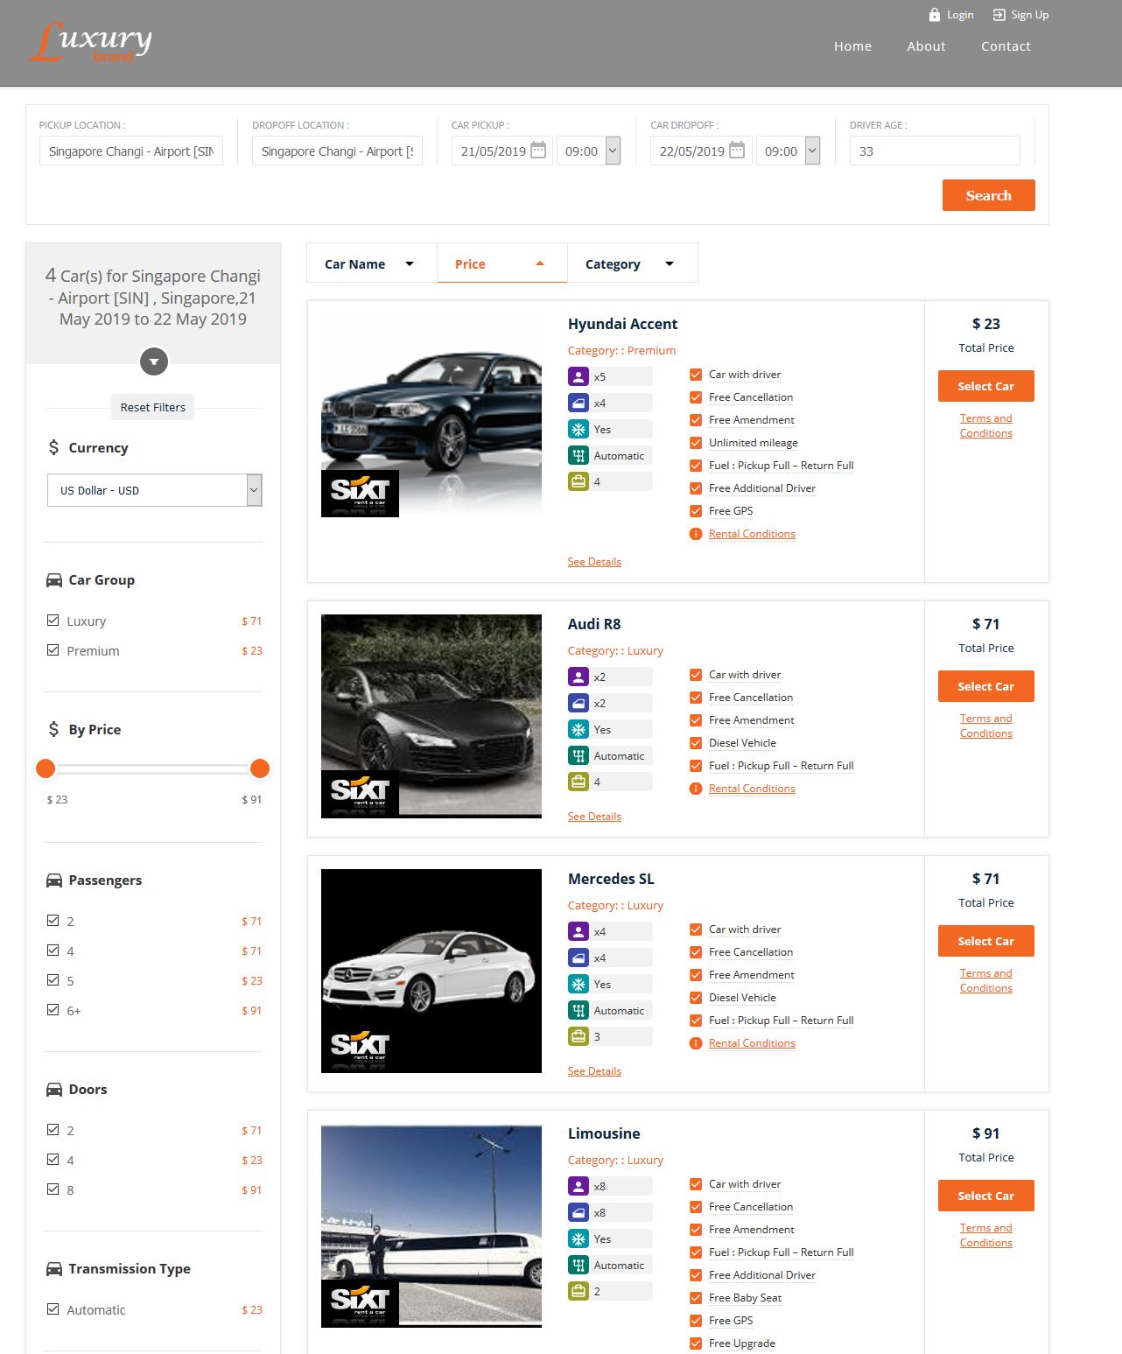This screenshot has height=1354, width=1122.
Task: Click luggage icon on Audi R8
Action: 579,782
